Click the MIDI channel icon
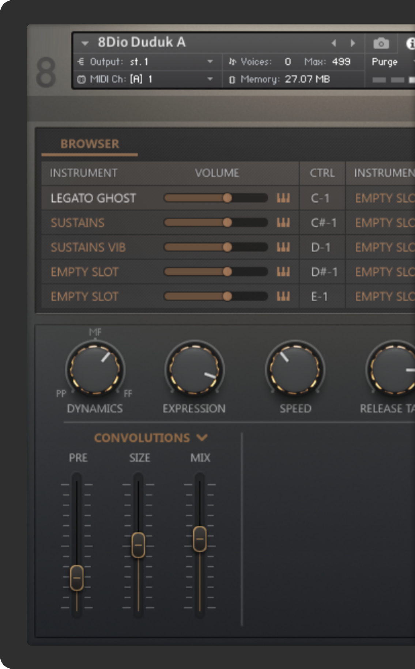Screen dimensions: 415x669 pos(82,79)
